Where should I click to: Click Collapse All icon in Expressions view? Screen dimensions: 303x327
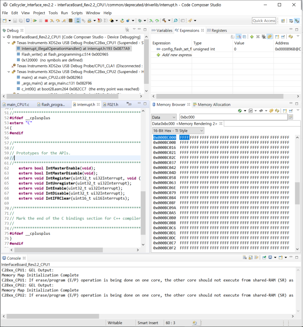point(244,37)
